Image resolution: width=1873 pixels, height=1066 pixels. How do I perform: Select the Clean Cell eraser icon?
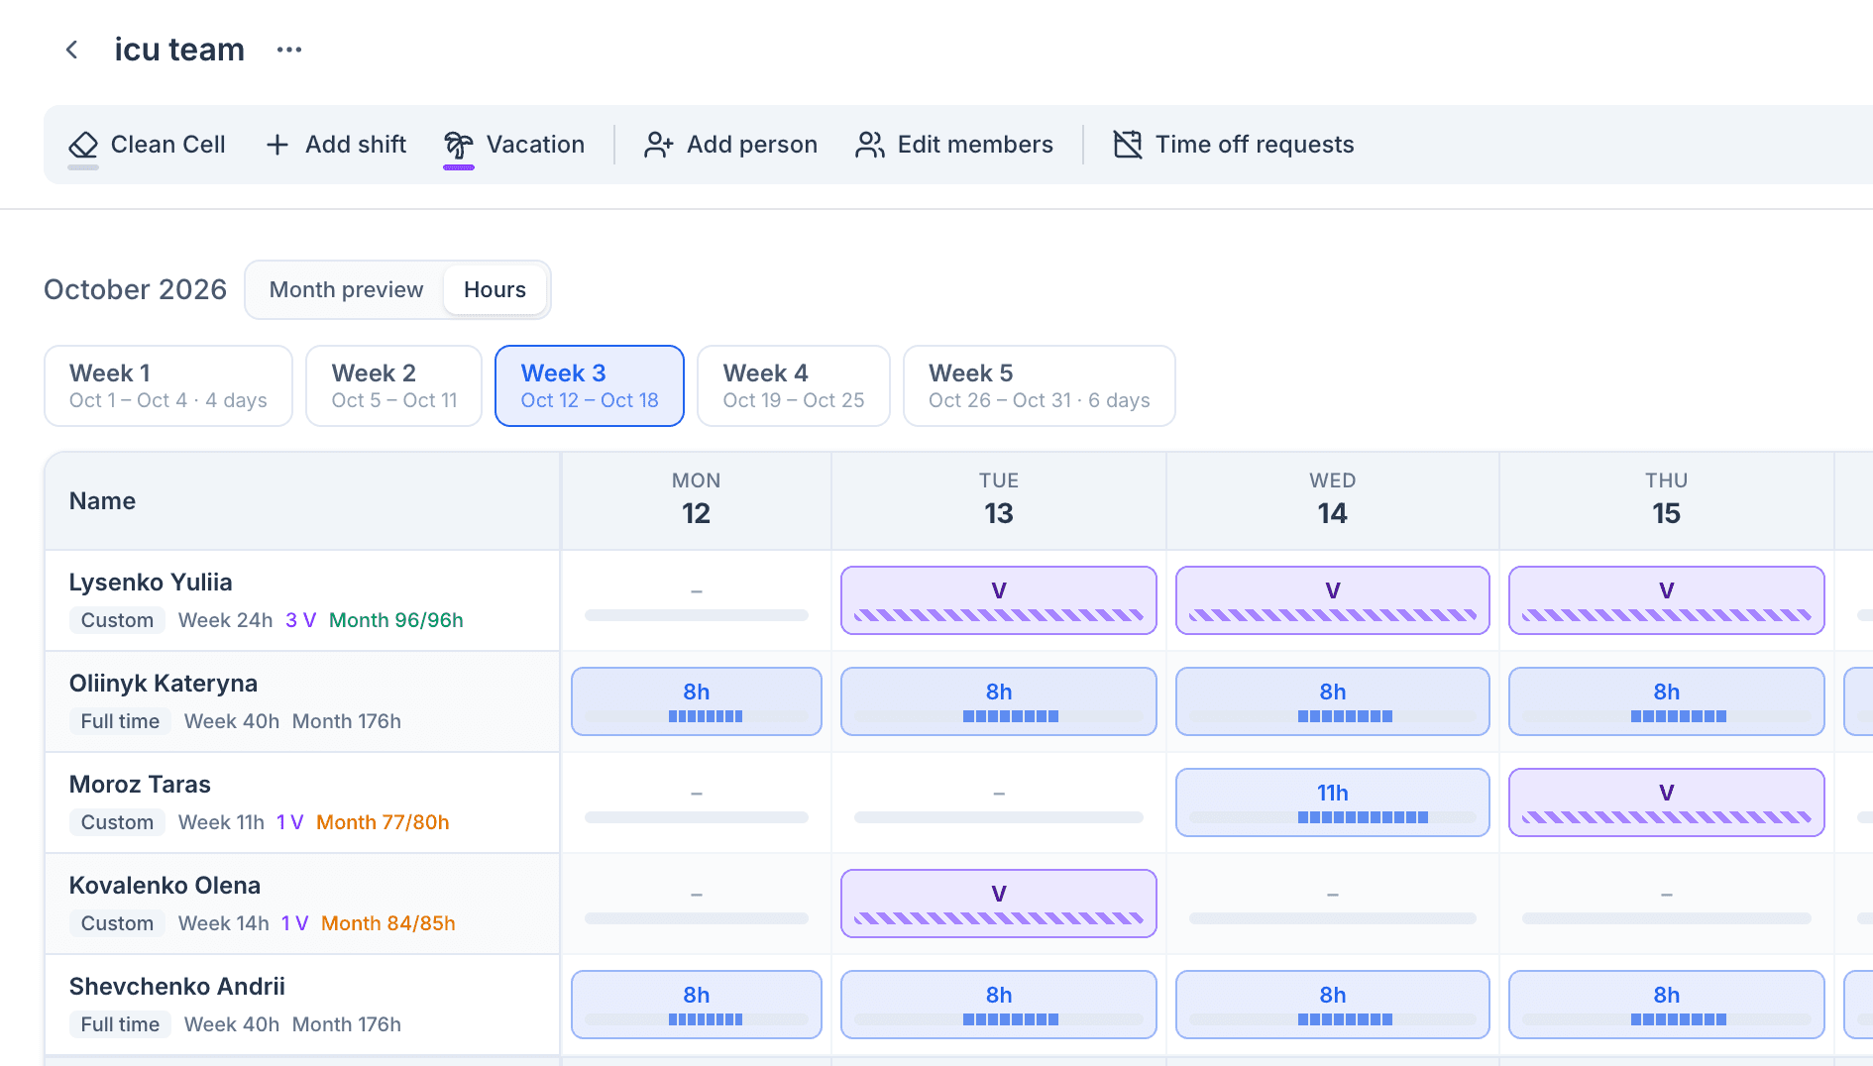(83, 145)
